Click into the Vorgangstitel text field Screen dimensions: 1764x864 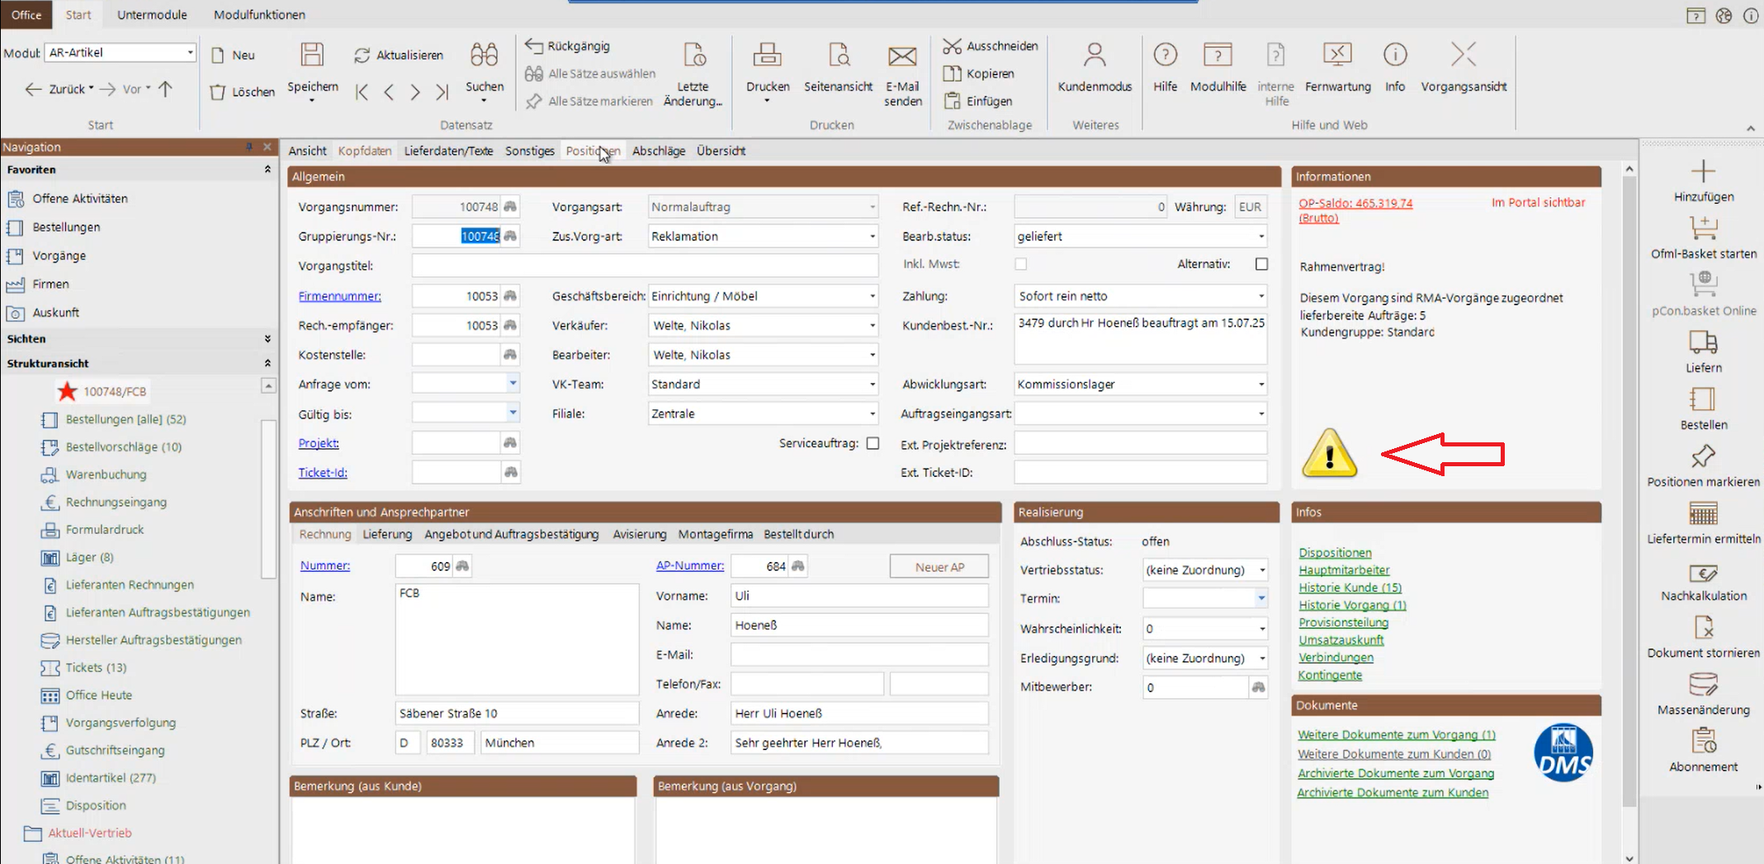pos(644,266)
